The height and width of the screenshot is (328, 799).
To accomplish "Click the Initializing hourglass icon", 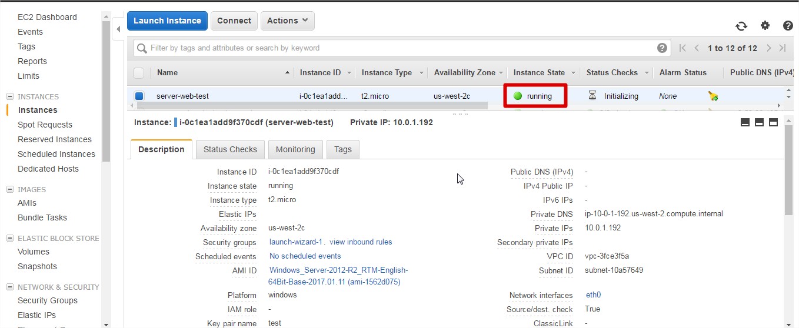I will coord(592,95).
